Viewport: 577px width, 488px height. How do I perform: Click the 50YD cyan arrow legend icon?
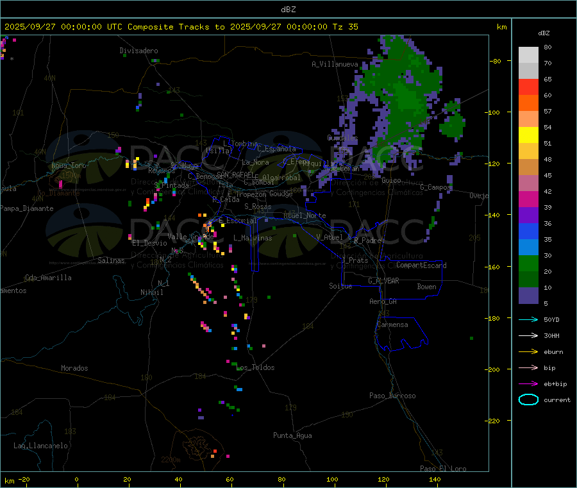coord(528,319)
